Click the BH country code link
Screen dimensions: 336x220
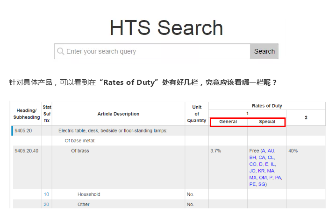pos(253,158)
